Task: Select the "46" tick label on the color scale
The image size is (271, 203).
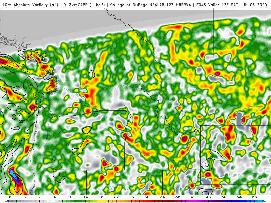Action: tap(208, 197)
